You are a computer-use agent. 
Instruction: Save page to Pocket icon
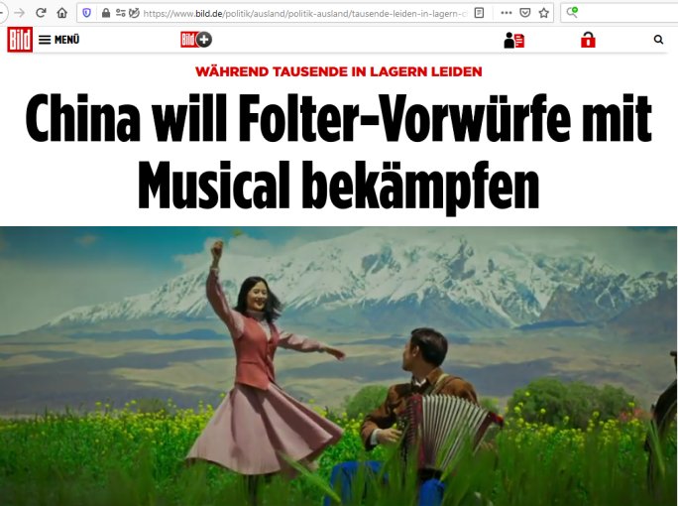point(525,13)
